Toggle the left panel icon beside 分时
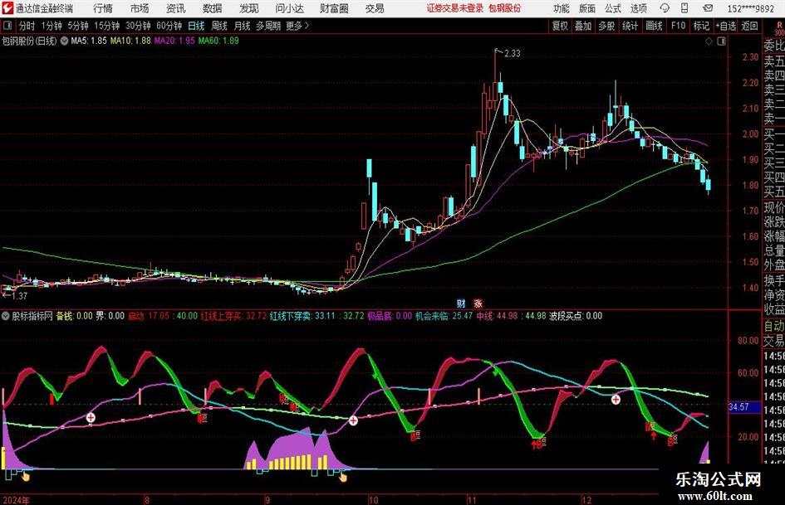 (7, 26)
